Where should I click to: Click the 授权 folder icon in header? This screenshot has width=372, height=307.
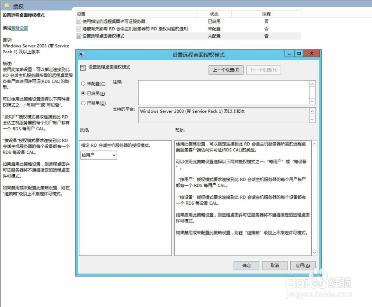7,5
